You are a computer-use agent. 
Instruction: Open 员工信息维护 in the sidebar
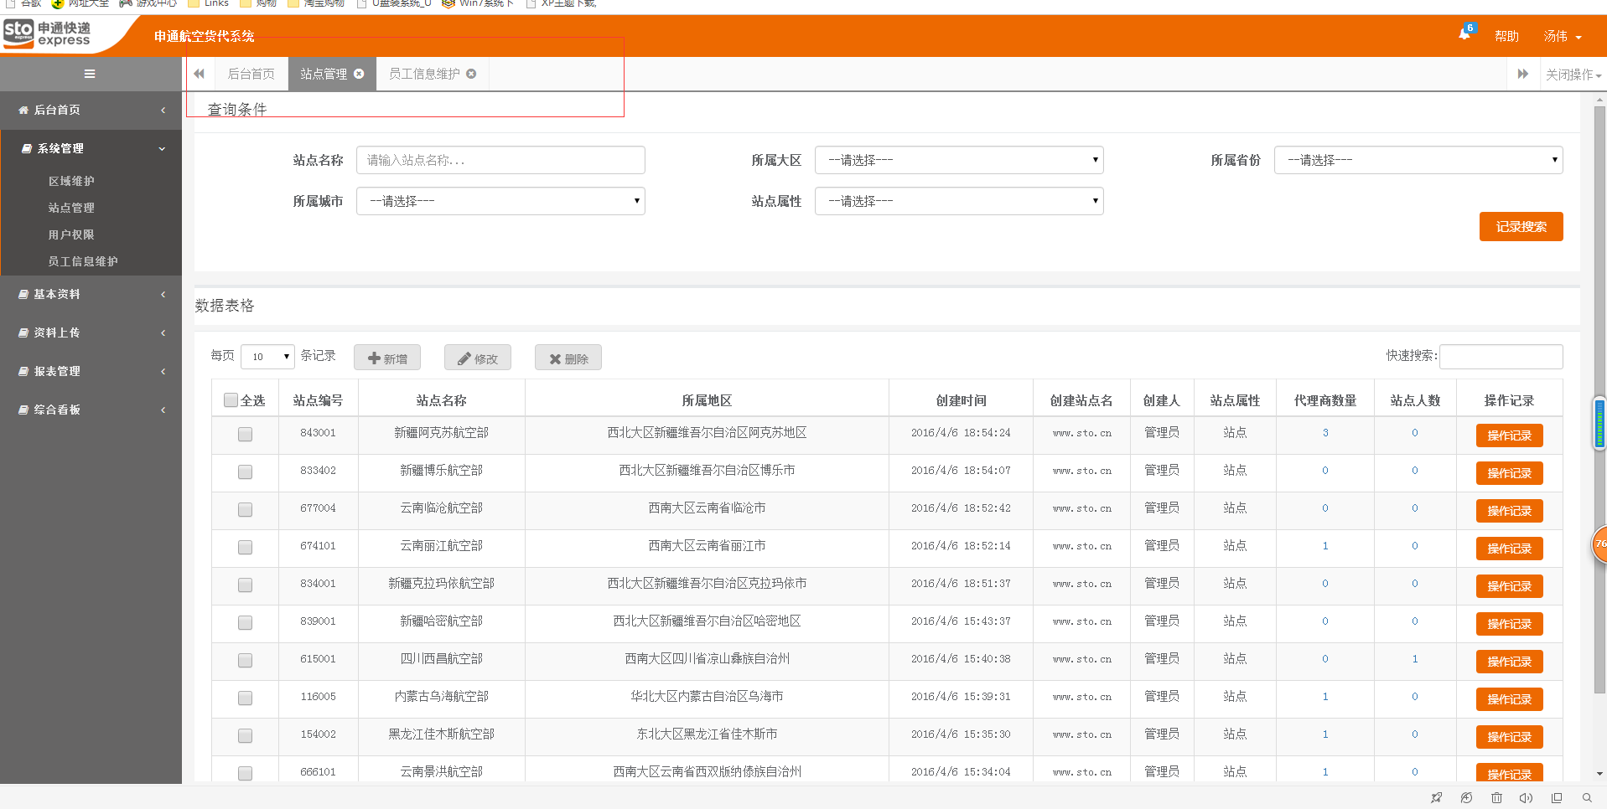(83, 261)
